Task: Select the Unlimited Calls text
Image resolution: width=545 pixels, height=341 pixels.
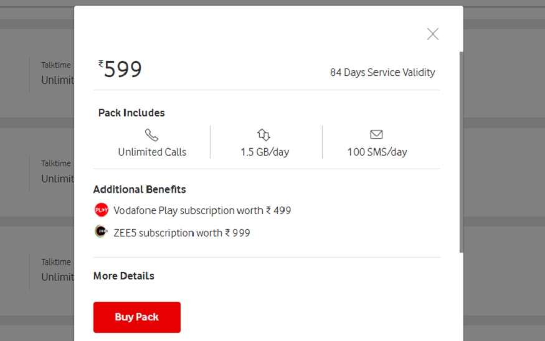Action: tap(152, 152)
